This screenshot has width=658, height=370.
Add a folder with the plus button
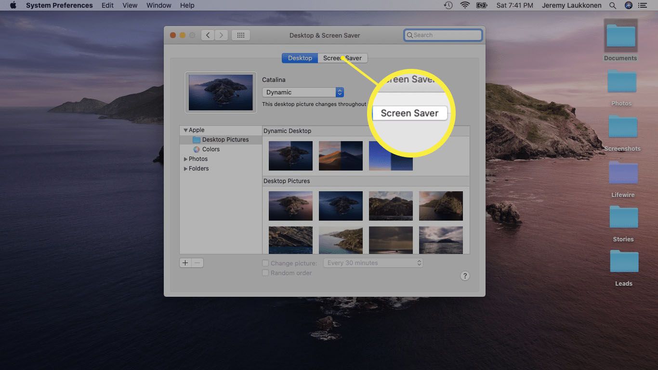tap(185, 263)
